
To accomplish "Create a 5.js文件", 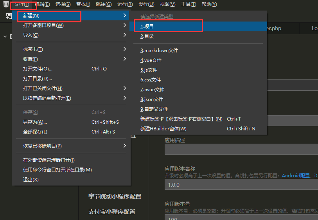I will 198,70.
